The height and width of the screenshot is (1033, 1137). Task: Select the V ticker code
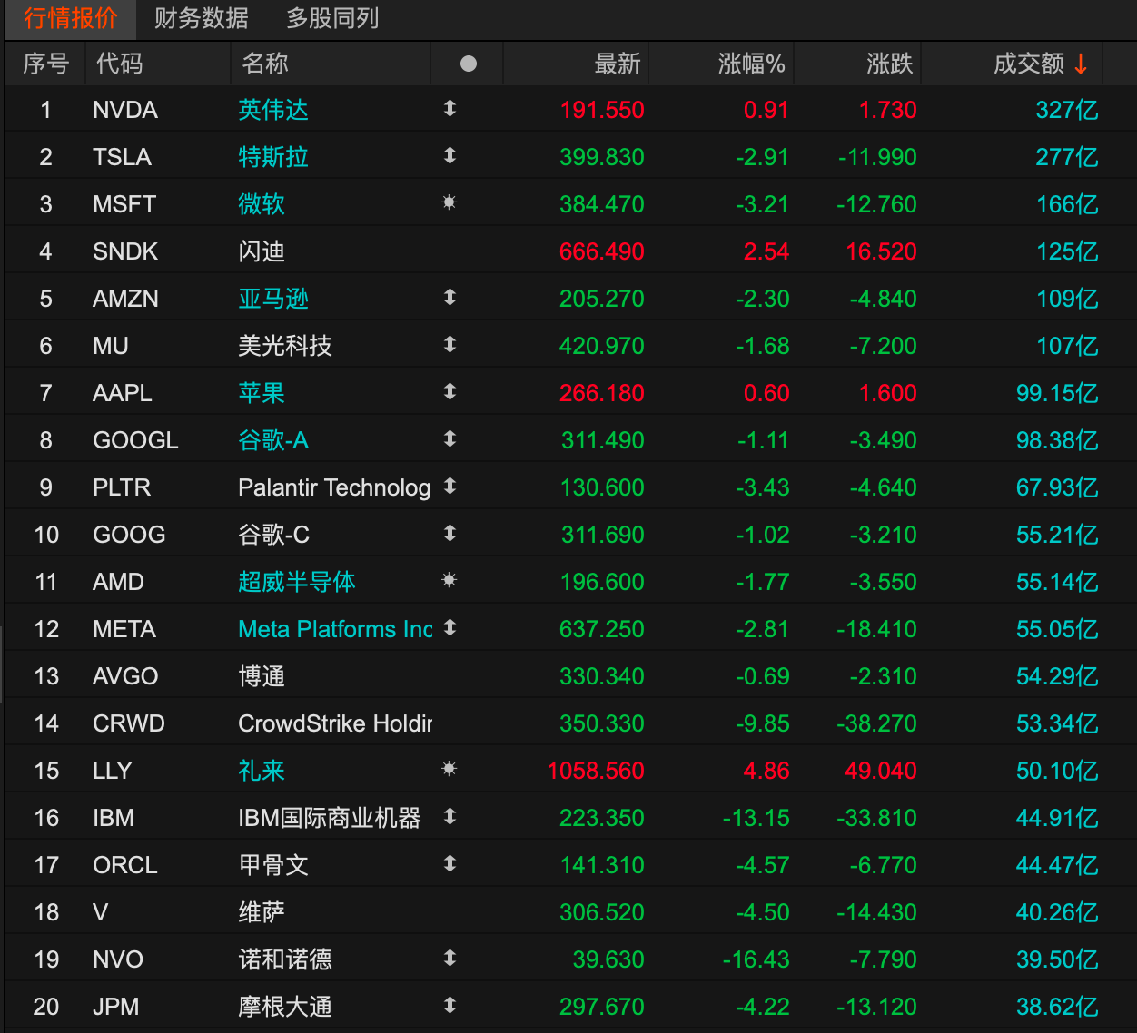point(101,912)
